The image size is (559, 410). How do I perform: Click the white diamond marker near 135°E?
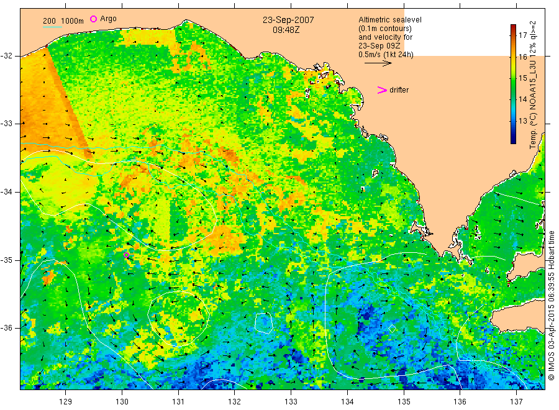392,328
